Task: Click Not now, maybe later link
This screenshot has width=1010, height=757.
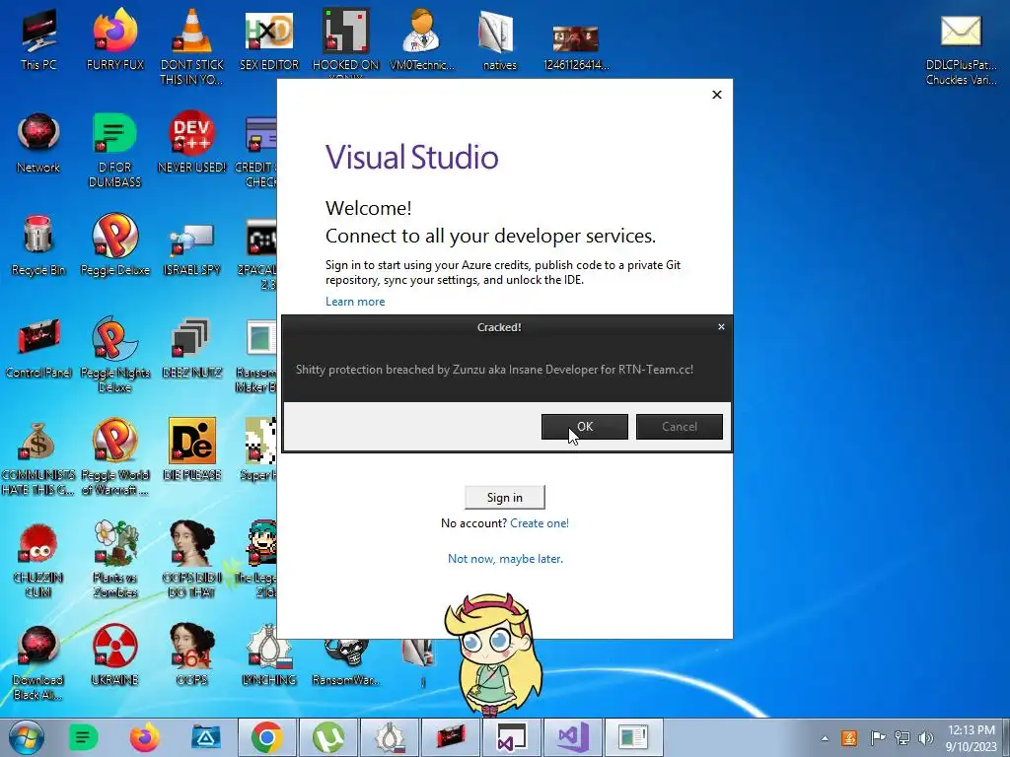Action: coord(505,559)
